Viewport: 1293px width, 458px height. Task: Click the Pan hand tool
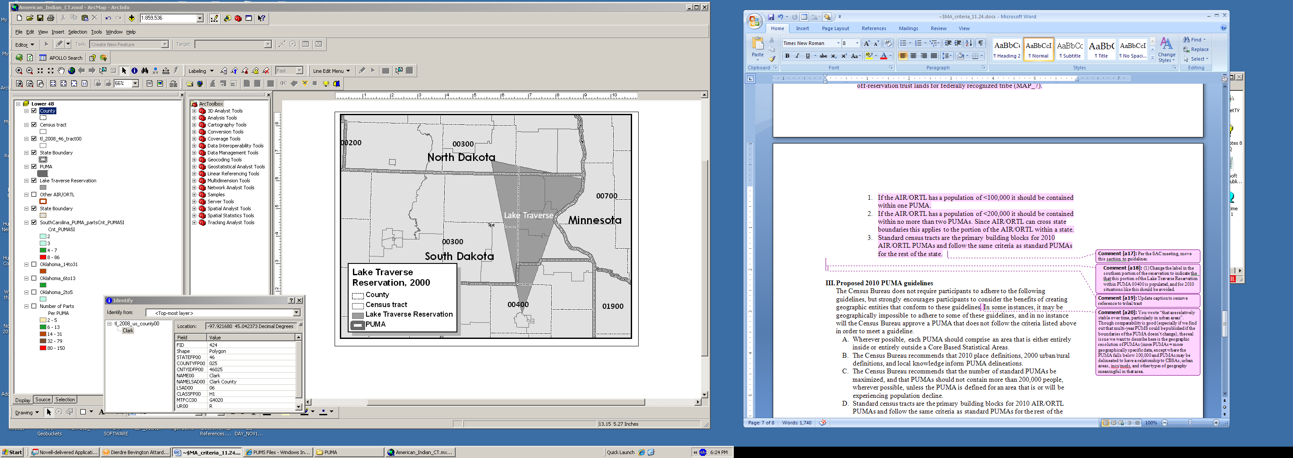click(x=61, y=71)
